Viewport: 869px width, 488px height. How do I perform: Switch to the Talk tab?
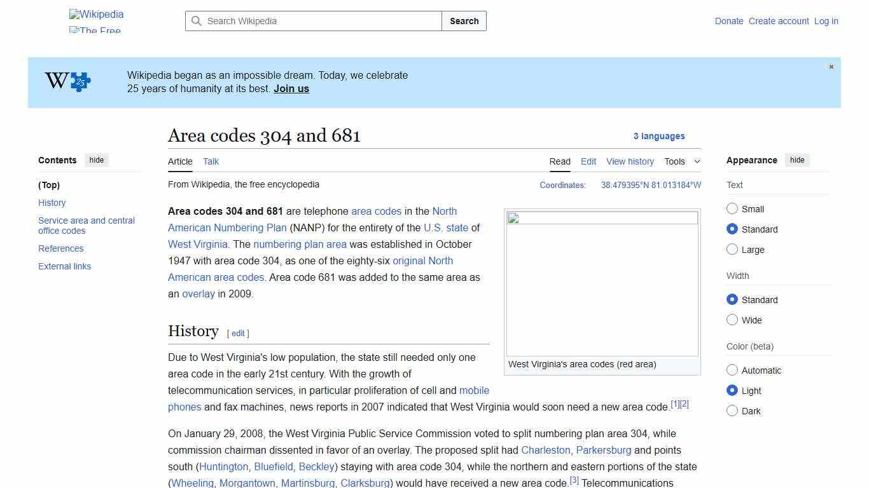coord(211,161)
